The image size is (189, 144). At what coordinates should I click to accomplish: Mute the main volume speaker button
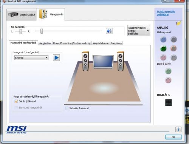point(109,31)
